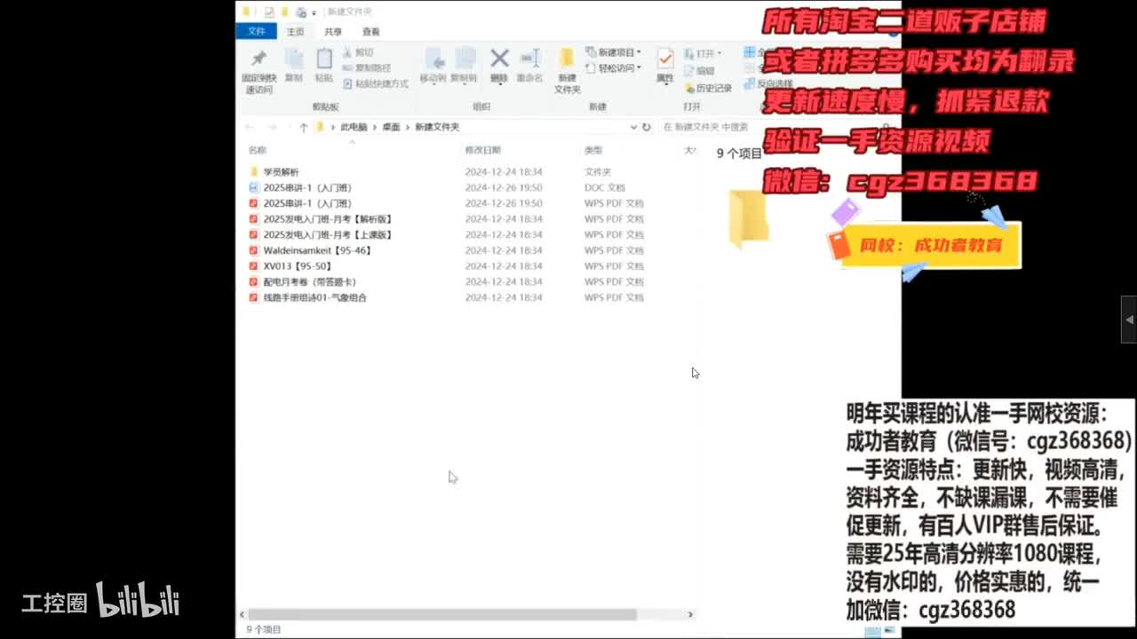1137x639 pixels.
Task: Refresh the folder view
Action: (x=647, y=127)
